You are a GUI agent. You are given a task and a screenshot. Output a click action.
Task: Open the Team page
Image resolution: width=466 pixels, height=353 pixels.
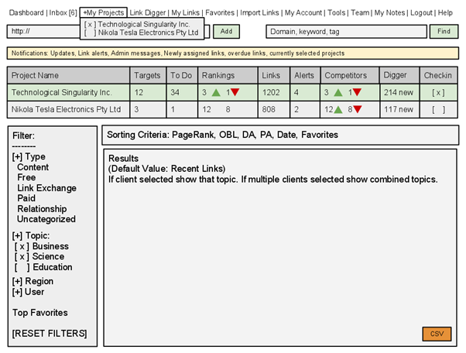point(360,13)
